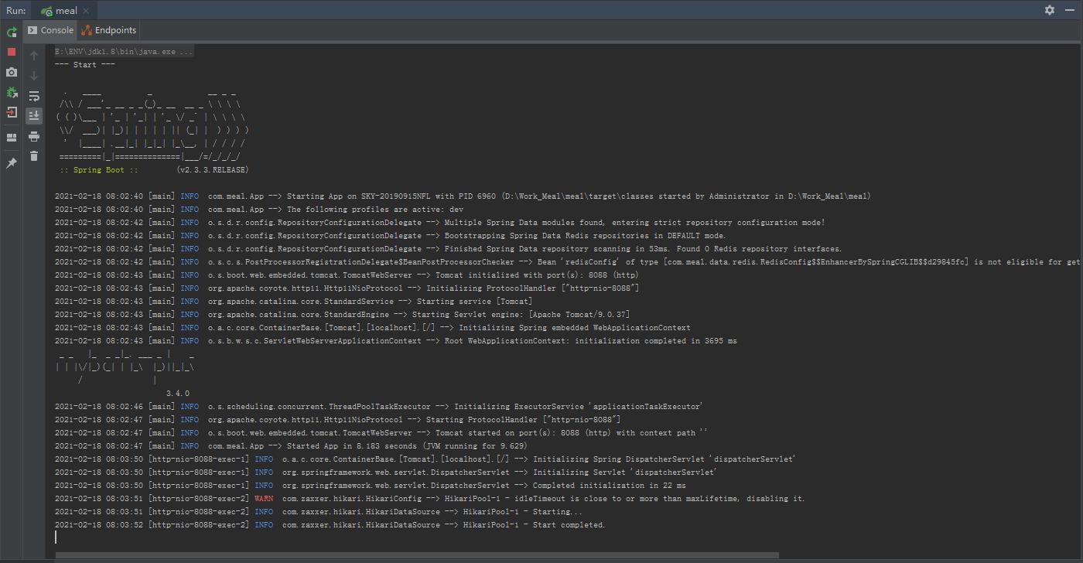Toggle soft-wrap for console output
This screenshot has width=1083, height=563.
(34, 96)
